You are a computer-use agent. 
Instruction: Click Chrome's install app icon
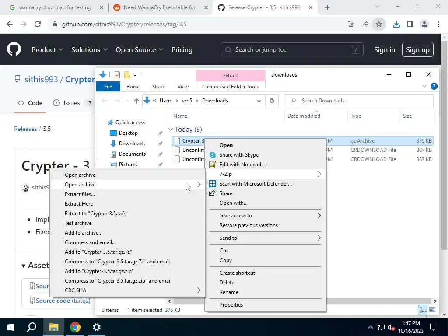click(351, 24)
